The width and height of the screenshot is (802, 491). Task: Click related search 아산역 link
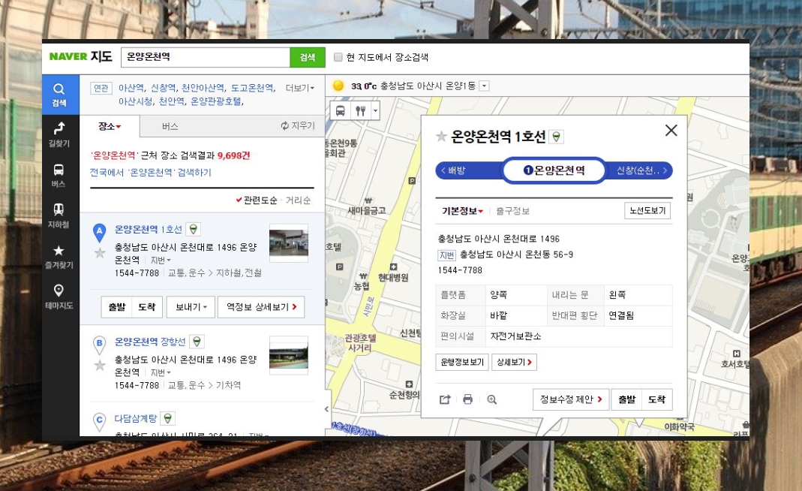(x=131, y=88)
